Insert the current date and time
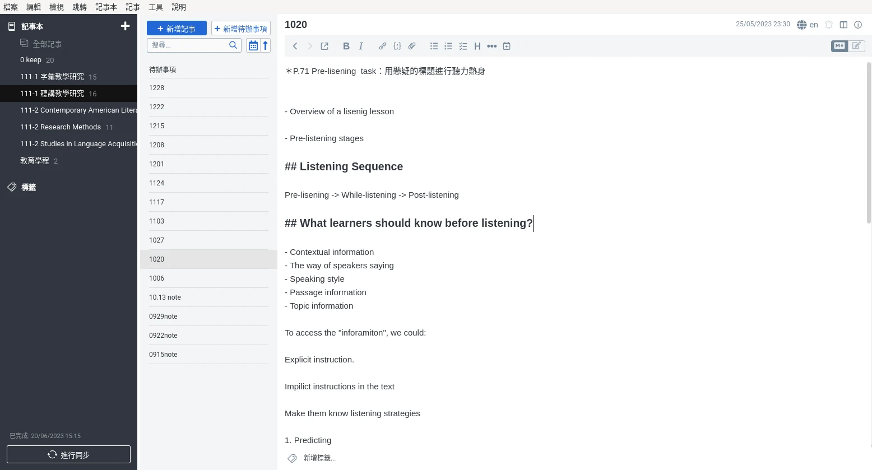The image size is (872, 470). pos(507,46)
